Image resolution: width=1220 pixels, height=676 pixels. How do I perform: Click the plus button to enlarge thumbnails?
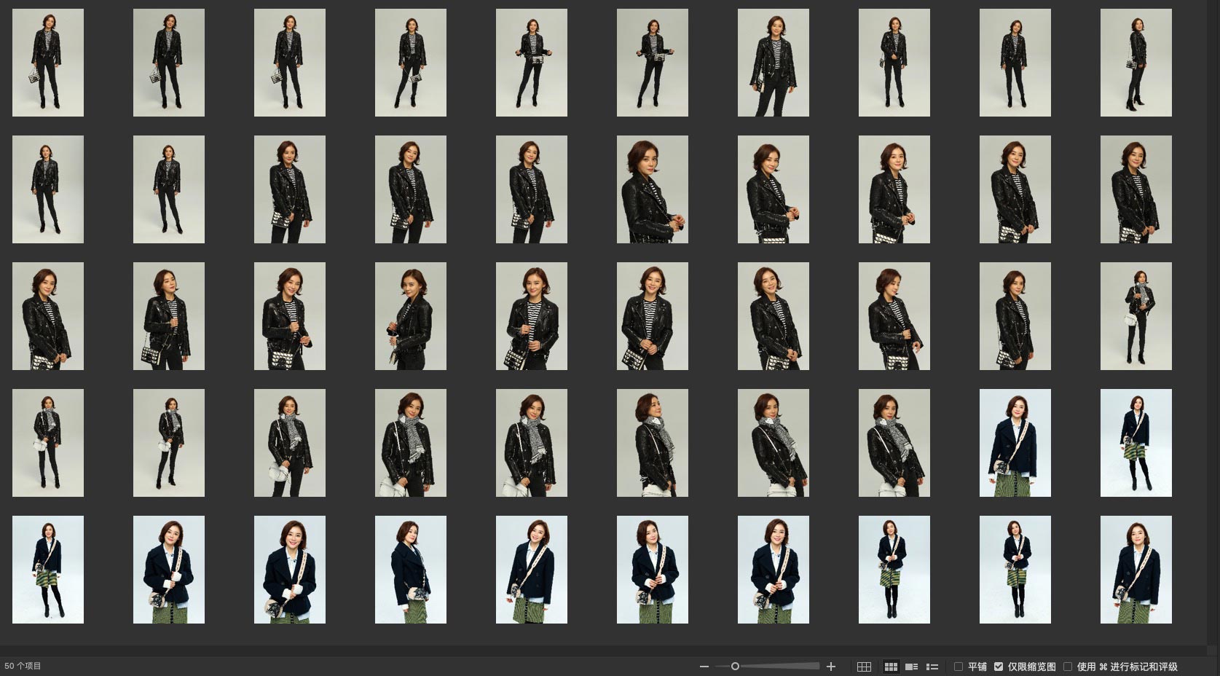pos(831,667)
